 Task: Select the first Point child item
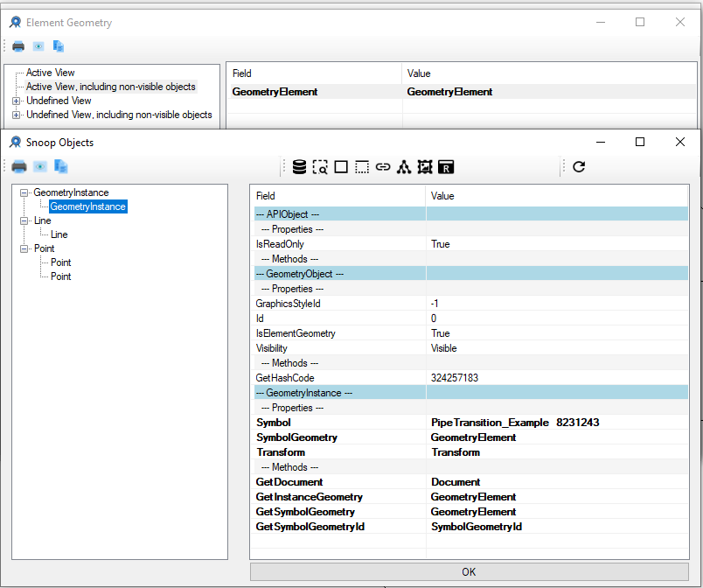click(x=60, y=262)
